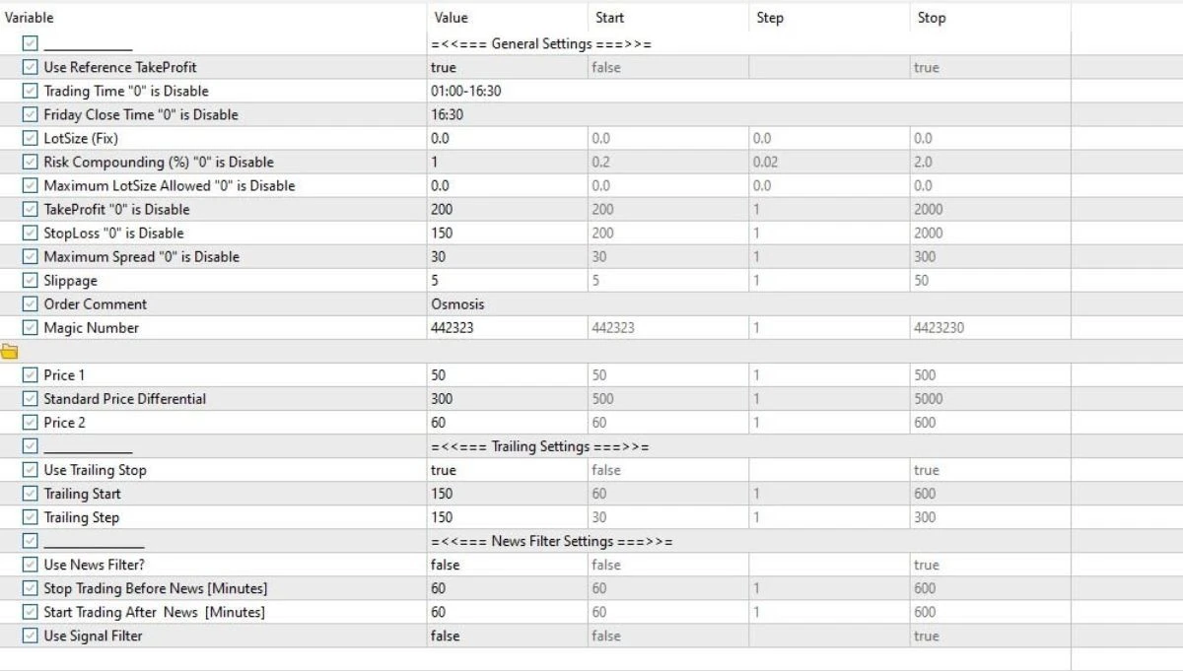Toggle the Use Reference TakeProfit checkbox
The width and height of the screenshot is (1183, 671).
tap(31, 67)
